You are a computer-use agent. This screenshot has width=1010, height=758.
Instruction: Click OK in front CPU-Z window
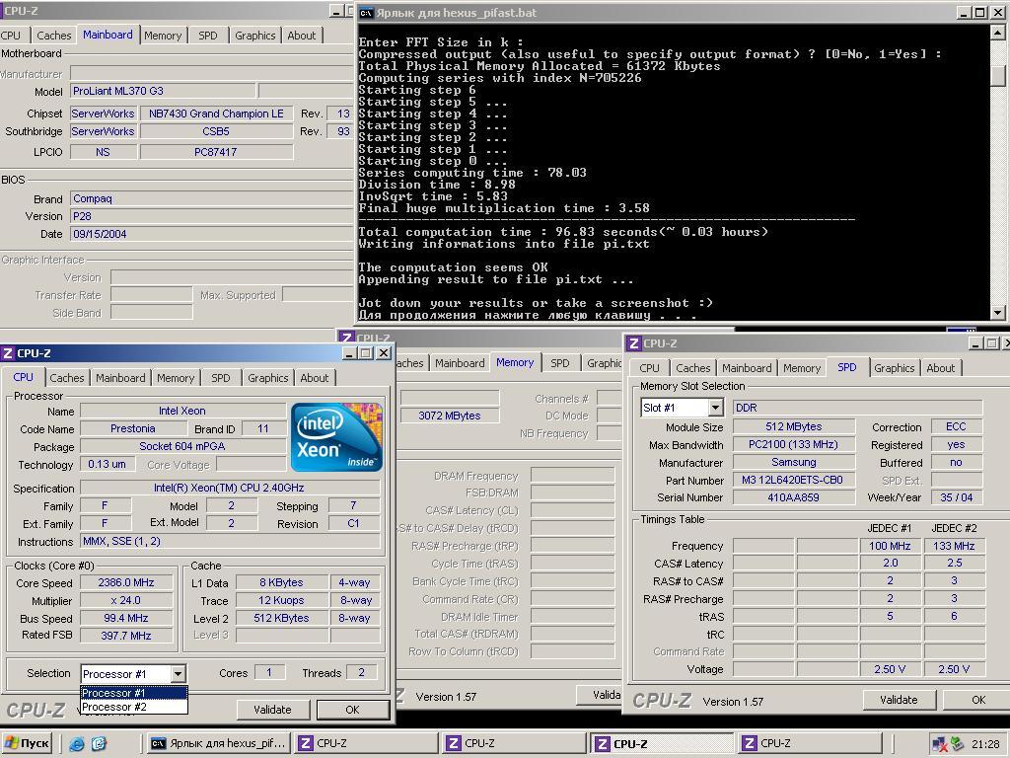point(352,710)
